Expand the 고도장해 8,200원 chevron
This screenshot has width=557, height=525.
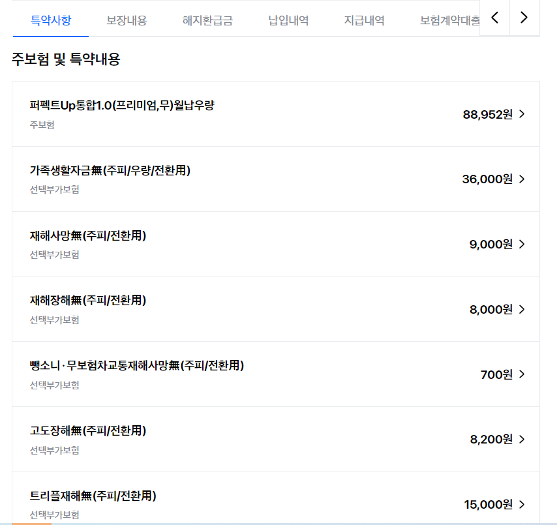click(521, 440)
